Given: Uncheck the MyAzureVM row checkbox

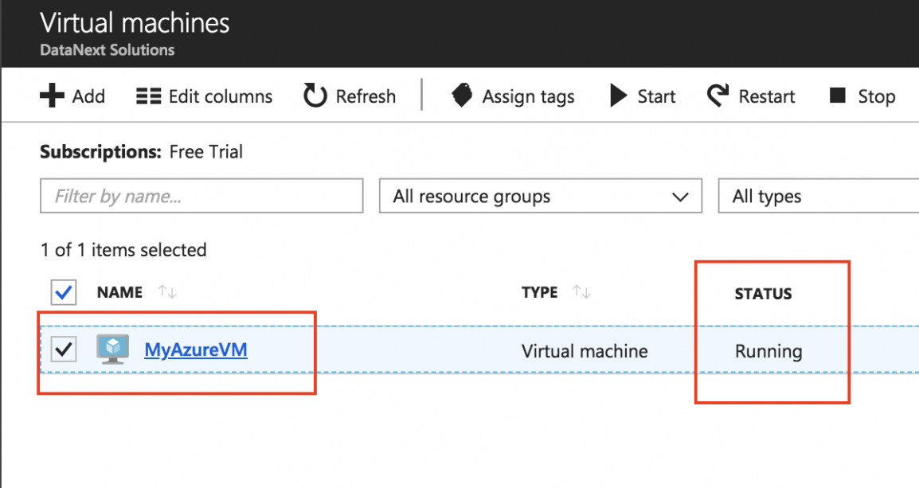Looking at the screenshot, I should 63,349.
